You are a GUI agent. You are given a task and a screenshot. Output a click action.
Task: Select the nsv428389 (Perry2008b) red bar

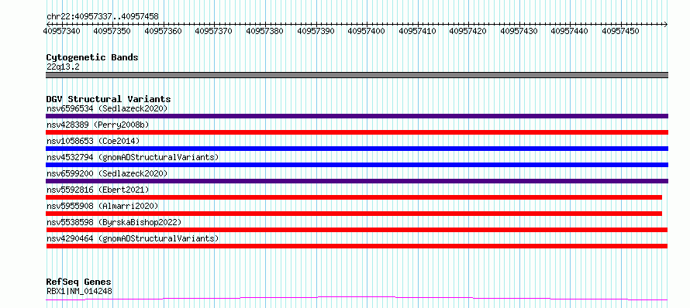[x=357, y=132]
